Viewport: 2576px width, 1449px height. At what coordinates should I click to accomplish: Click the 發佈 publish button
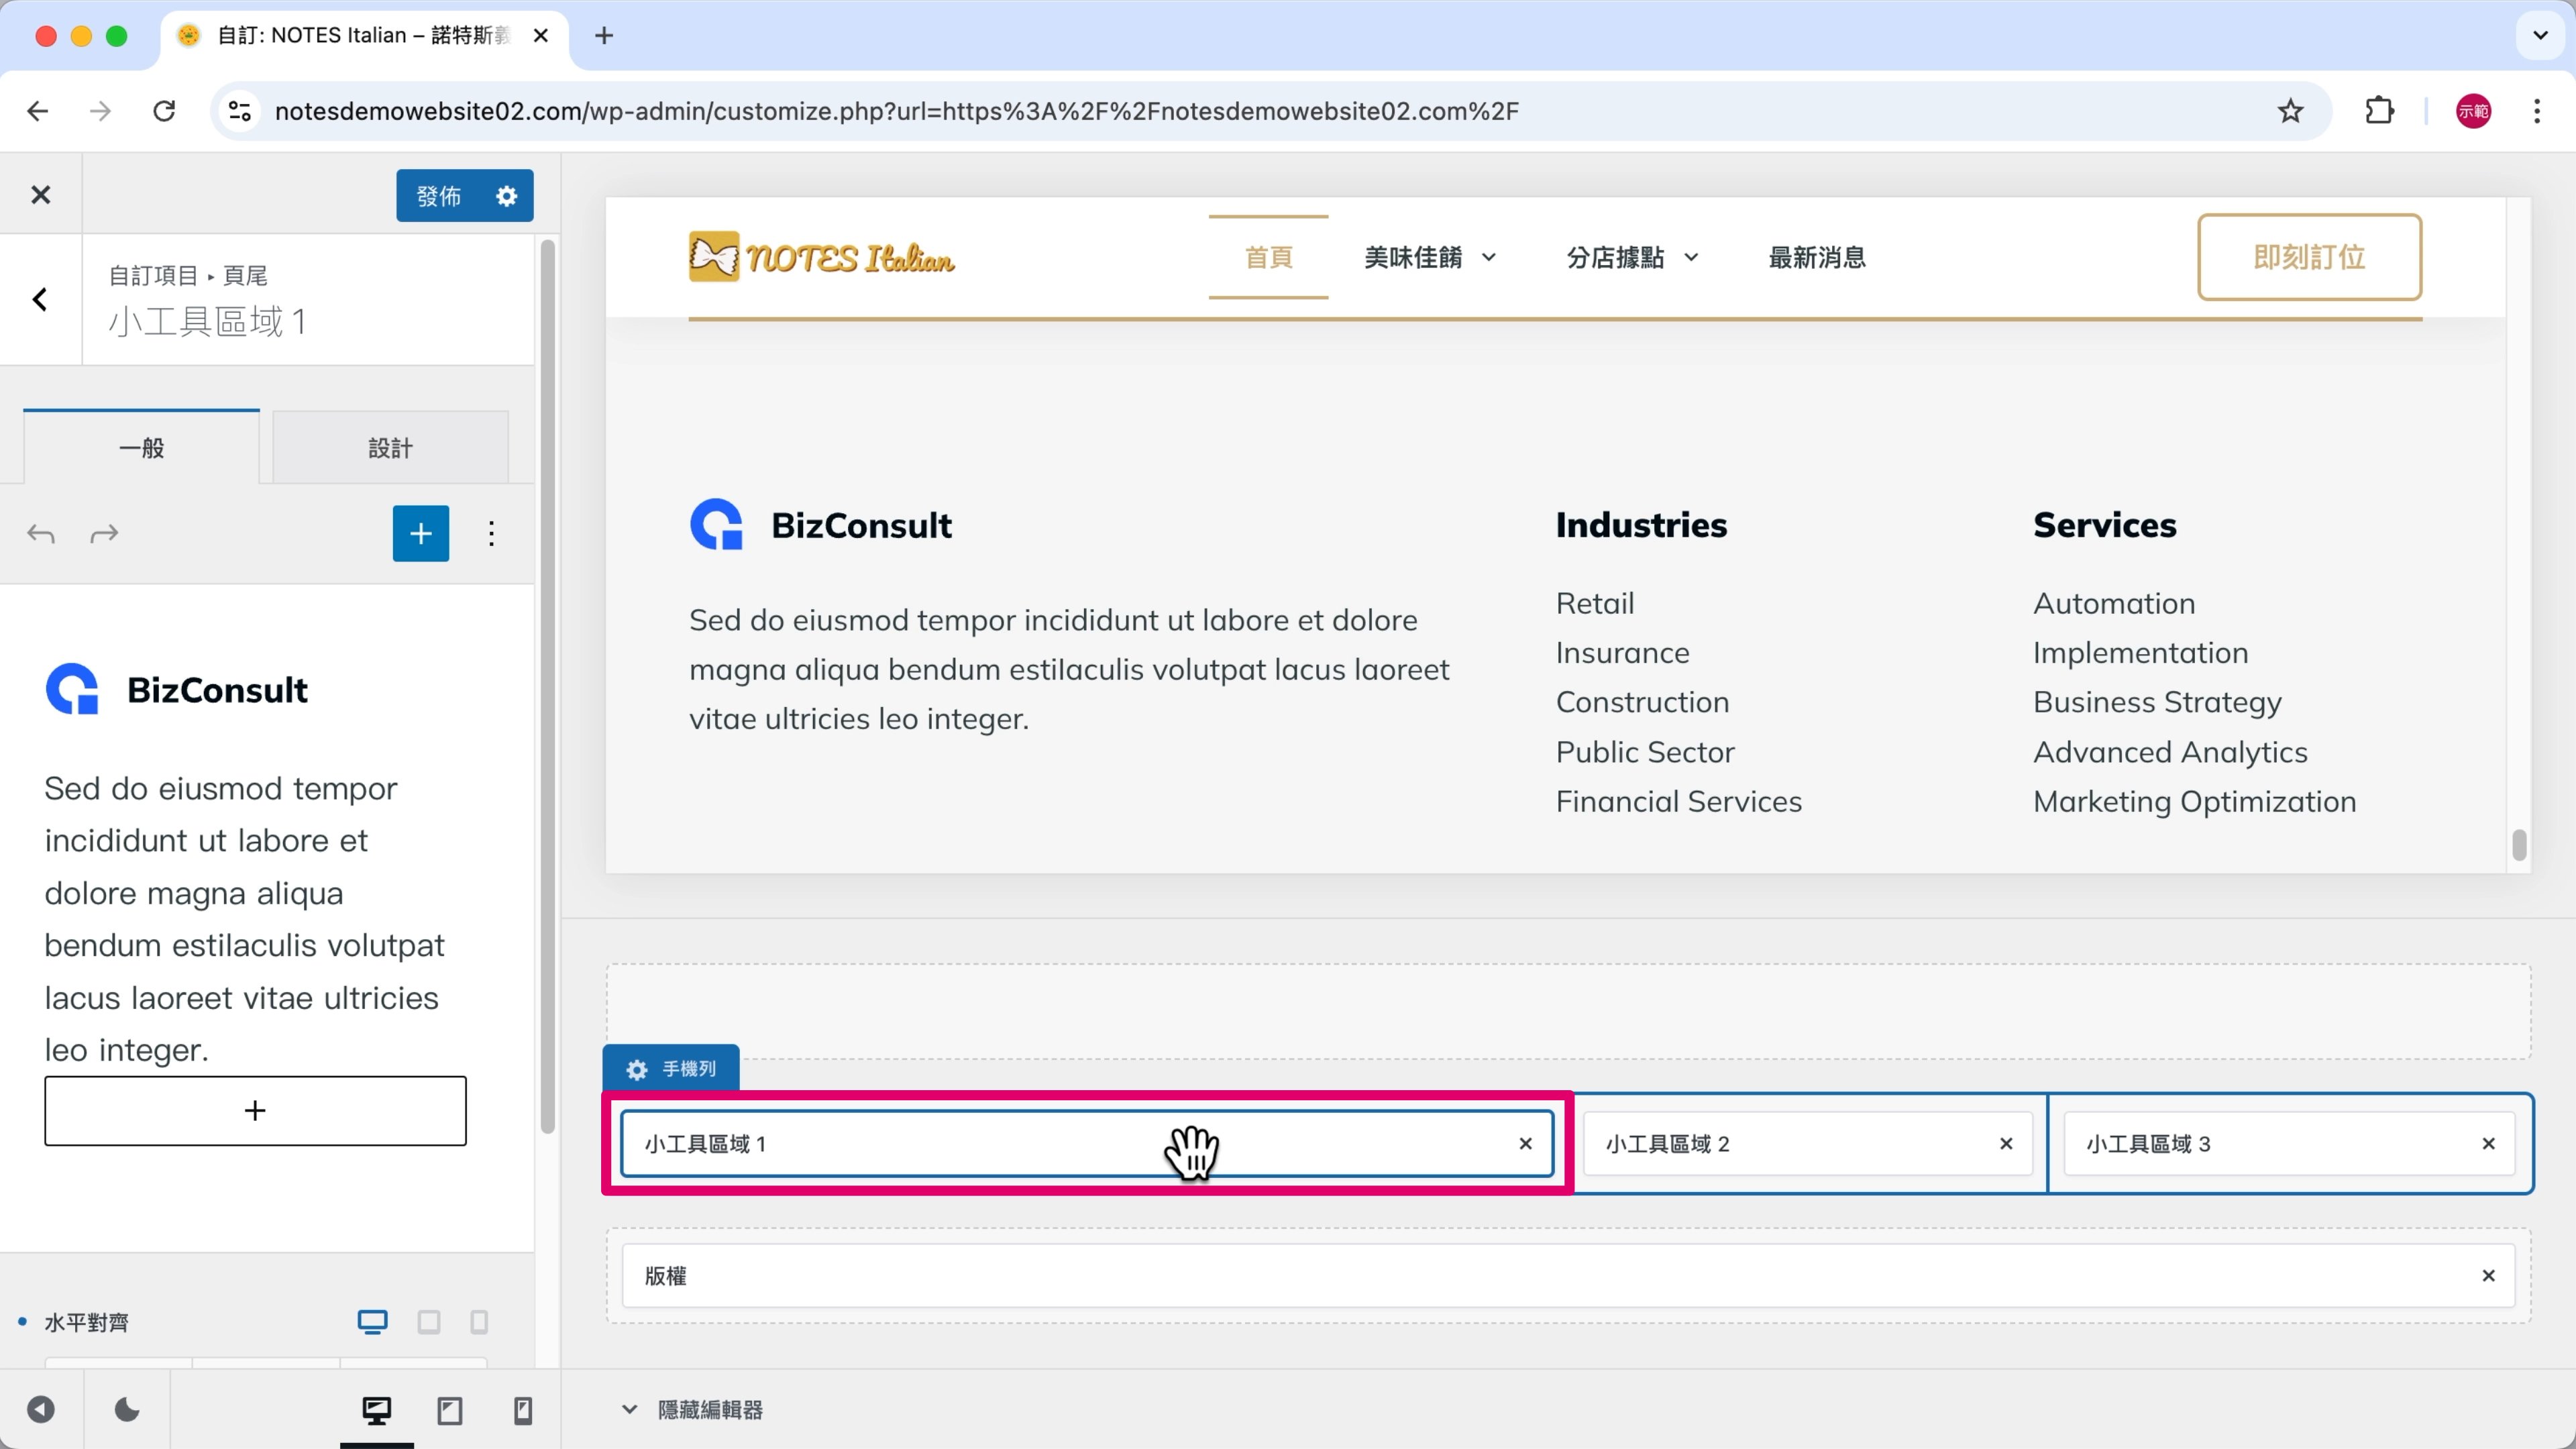pyautogui.click(x=438, y=196)
